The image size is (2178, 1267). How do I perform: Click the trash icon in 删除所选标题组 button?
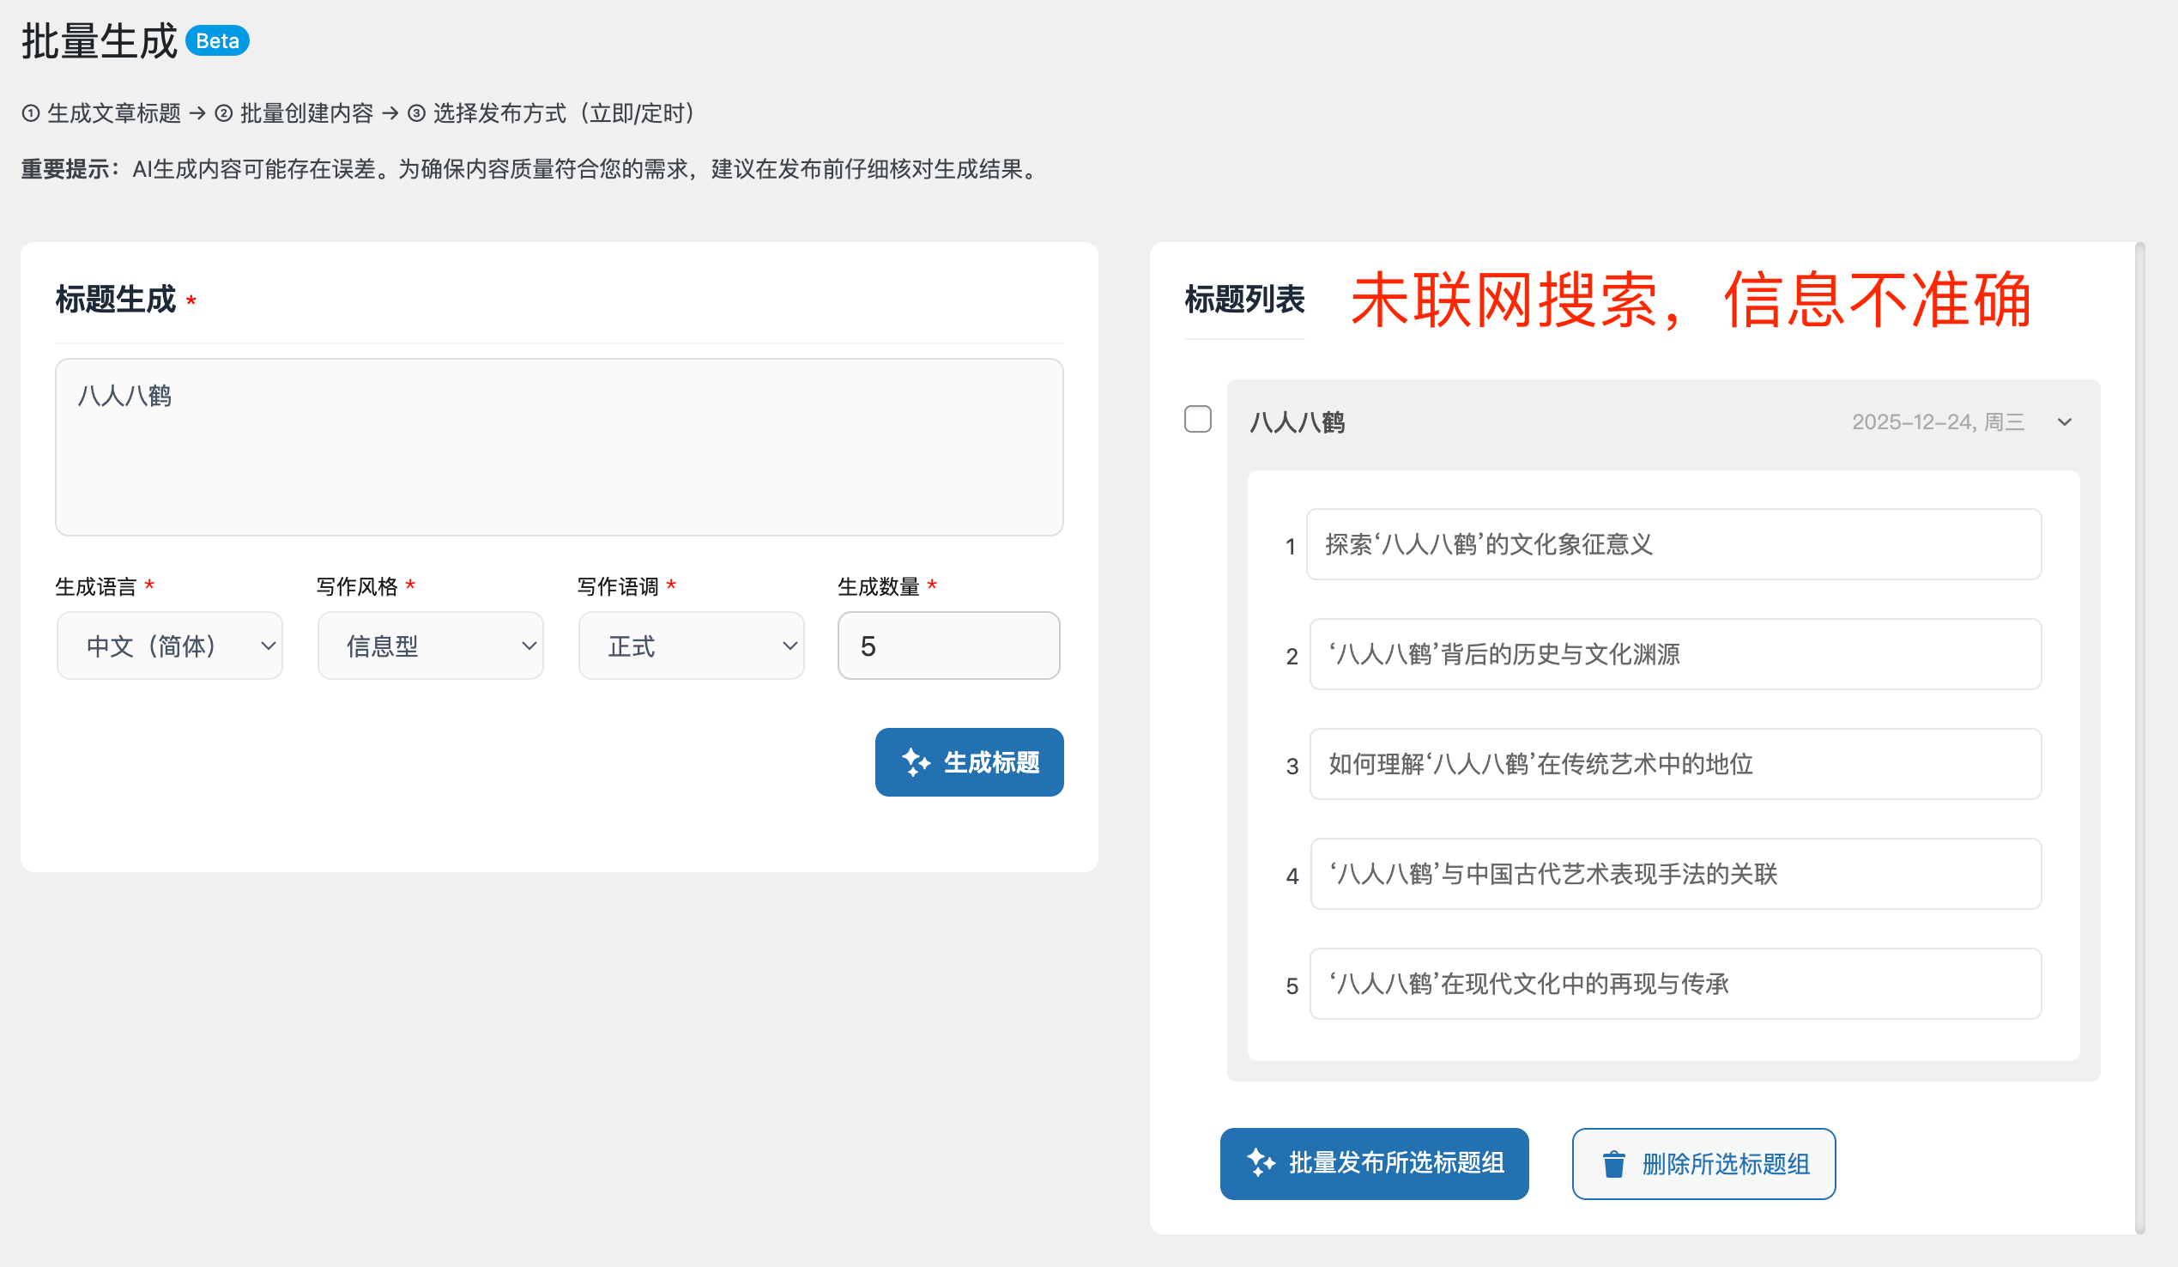tap(1615, 1162)
